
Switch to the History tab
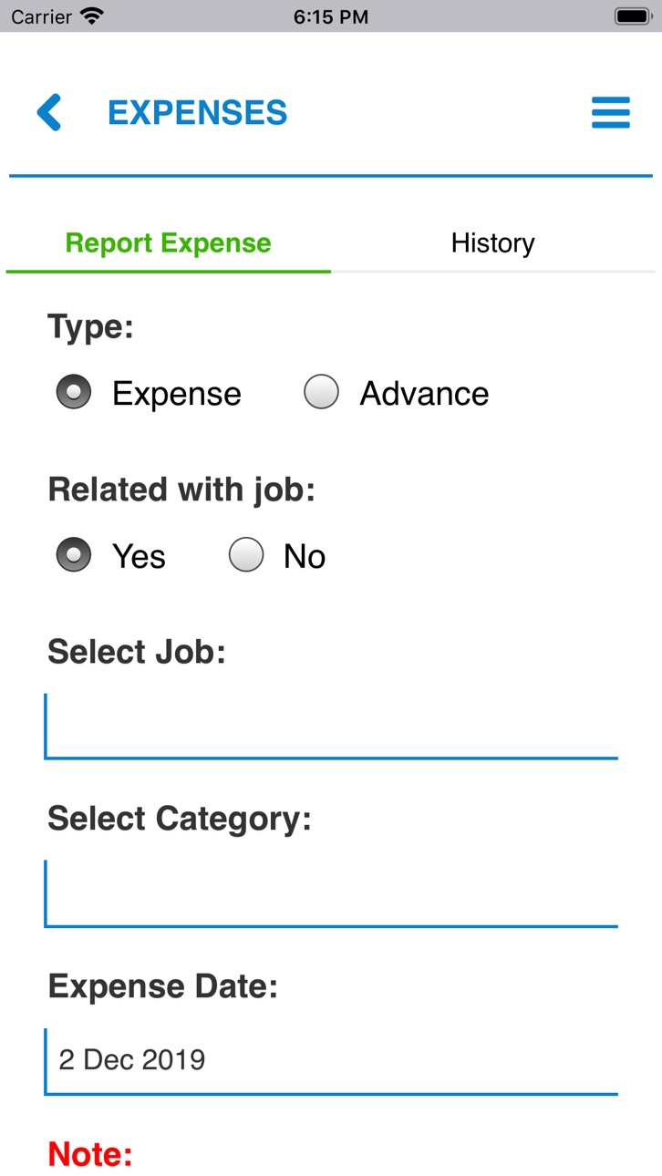[x=493, y=242]
